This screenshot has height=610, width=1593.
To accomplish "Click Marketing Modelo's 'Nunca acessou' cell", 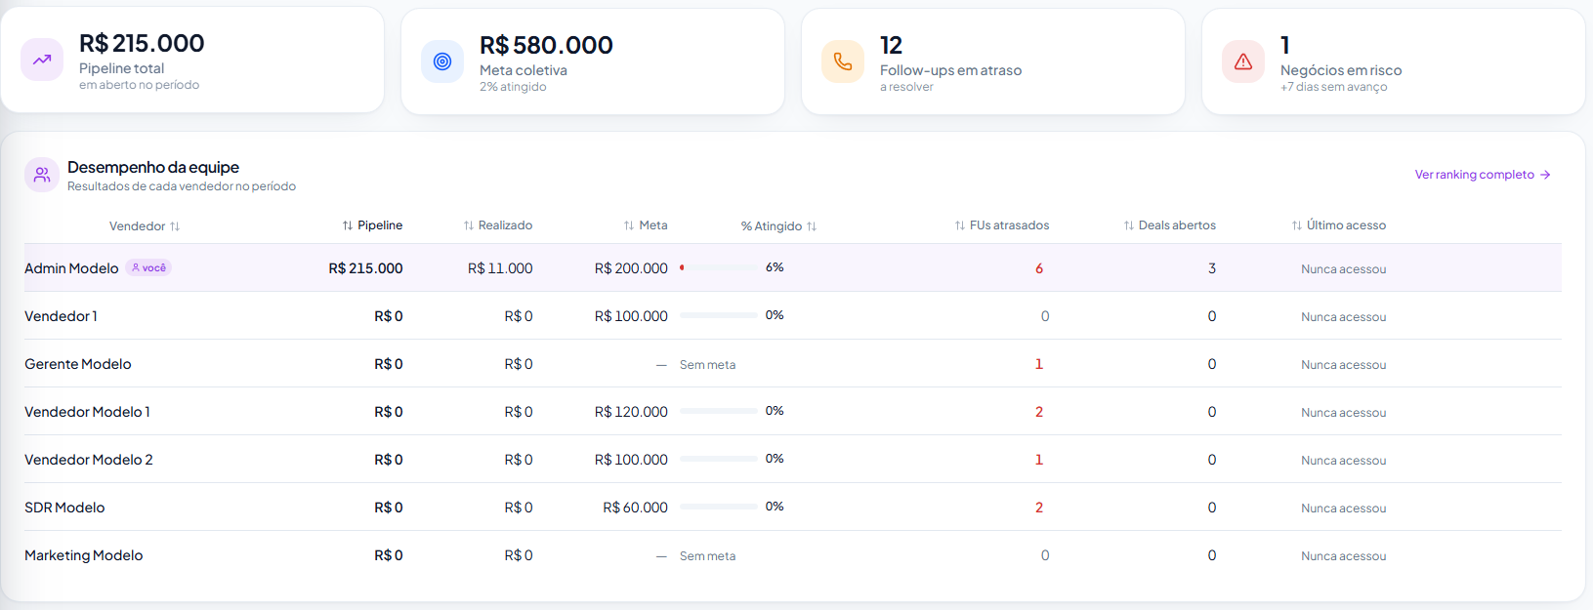I will (1344, 556).
